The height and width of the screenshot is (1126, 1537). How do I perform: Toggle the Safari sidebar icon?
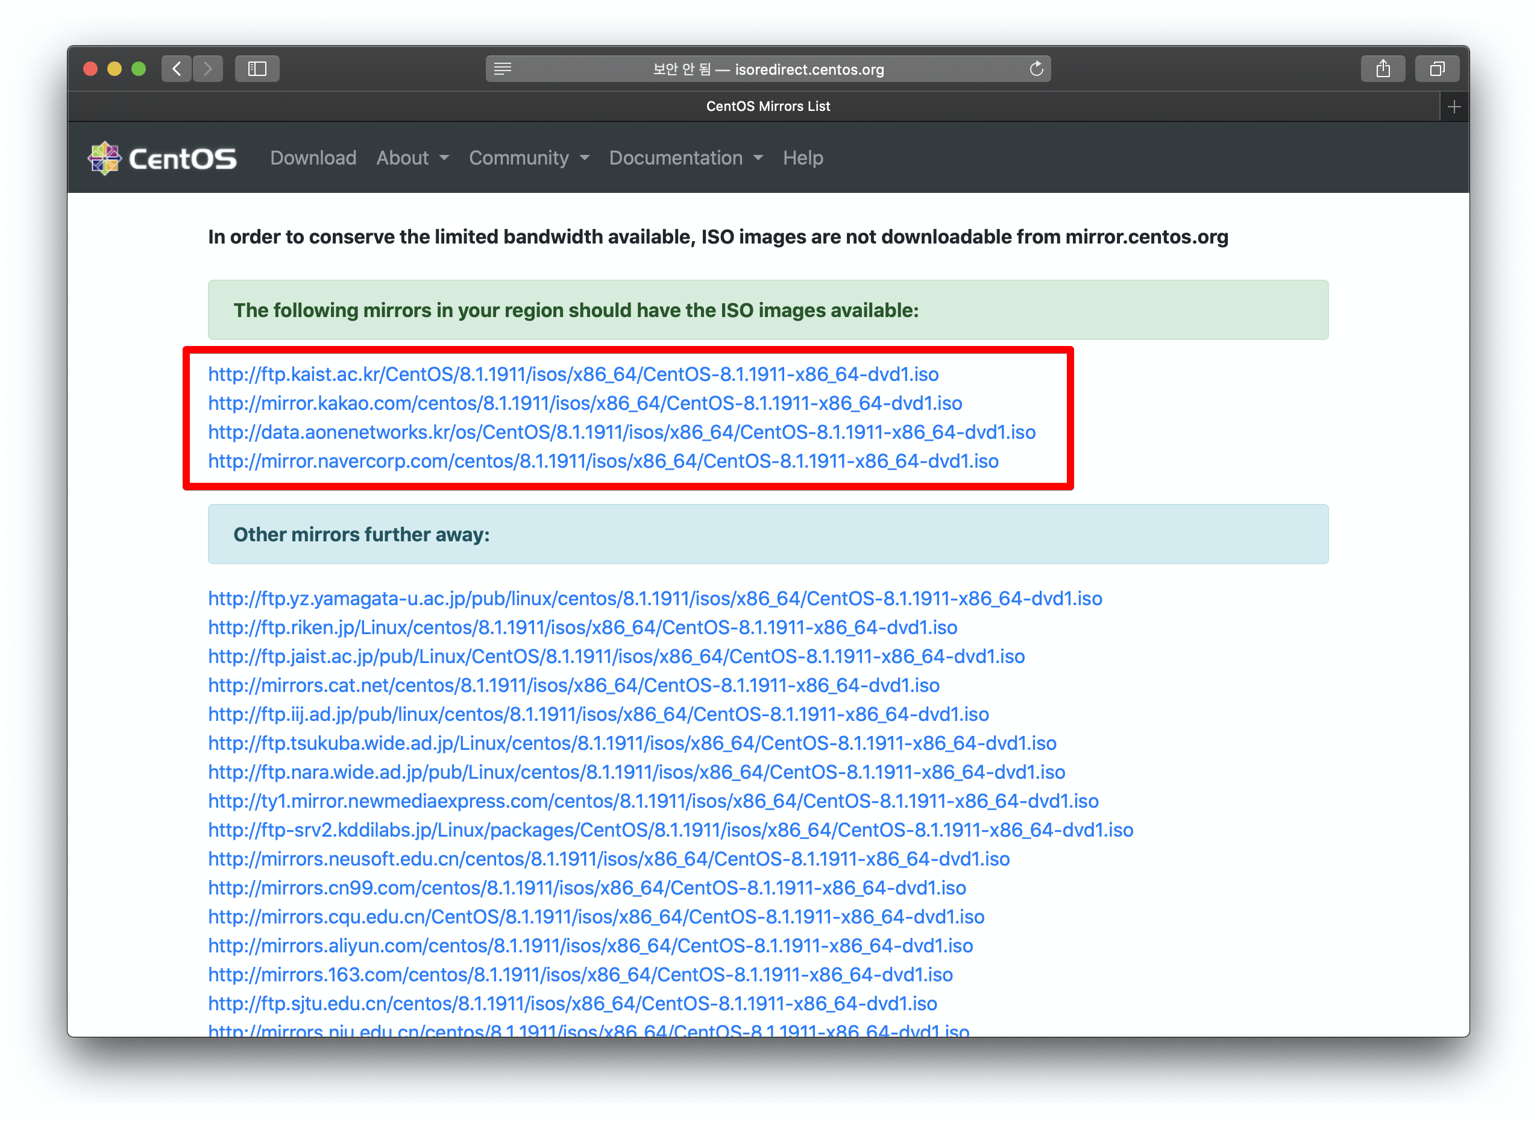[x=257, y=69]
